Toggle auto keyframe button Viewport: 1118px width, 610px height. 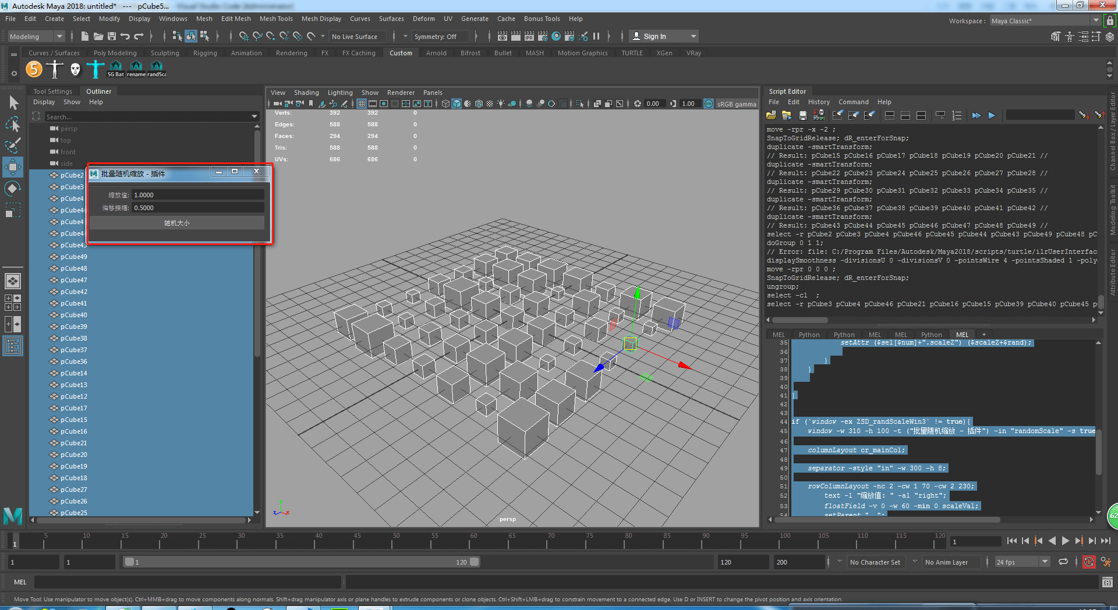click(x=1088, y=562)
